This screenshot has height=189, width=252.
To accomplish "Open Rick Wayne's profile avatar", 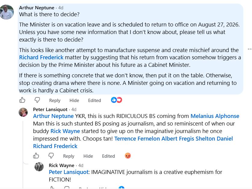I will coord(39,167).
